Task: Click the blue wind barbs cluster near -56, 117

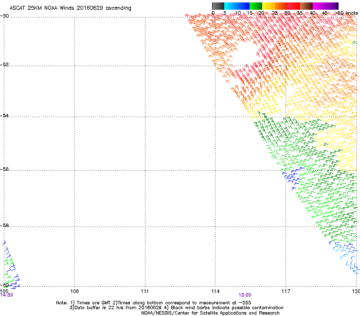Action: click(292, 178)
